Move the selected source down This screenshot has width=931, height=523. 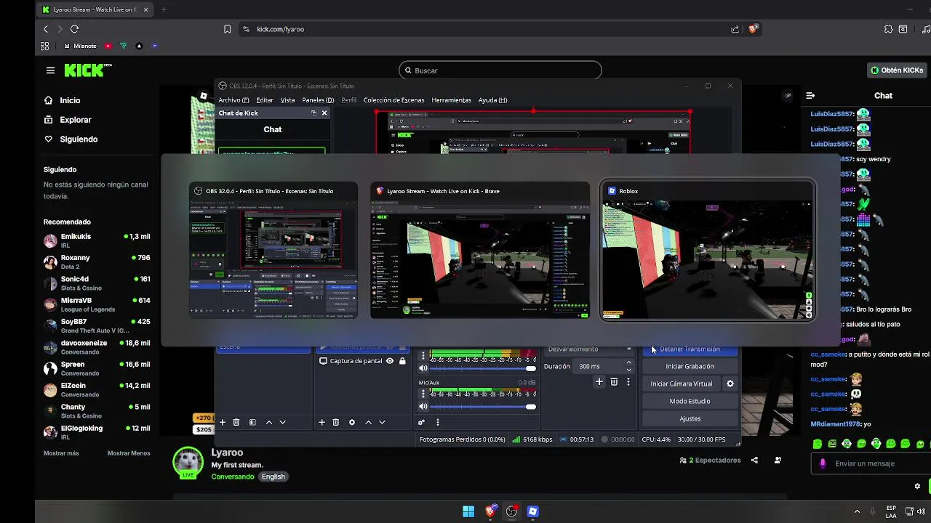(x=382, y=422)
